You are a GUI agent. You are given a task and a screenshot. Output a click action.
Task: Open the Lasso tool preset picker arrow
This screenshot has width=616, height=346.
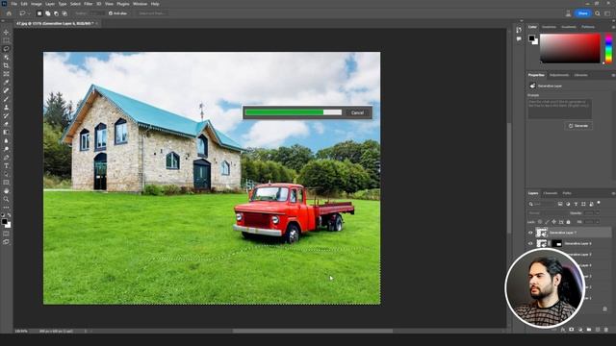(x=29, y=13)
